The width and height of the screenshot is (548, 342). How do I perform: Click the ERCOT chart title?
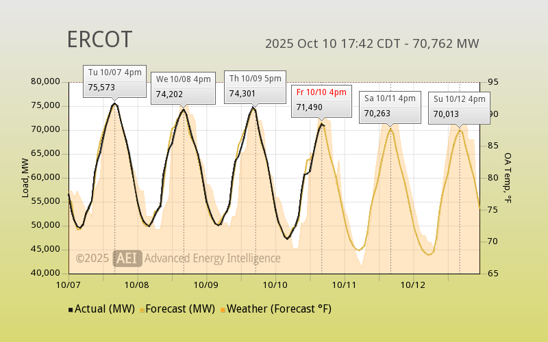[99, 40]
